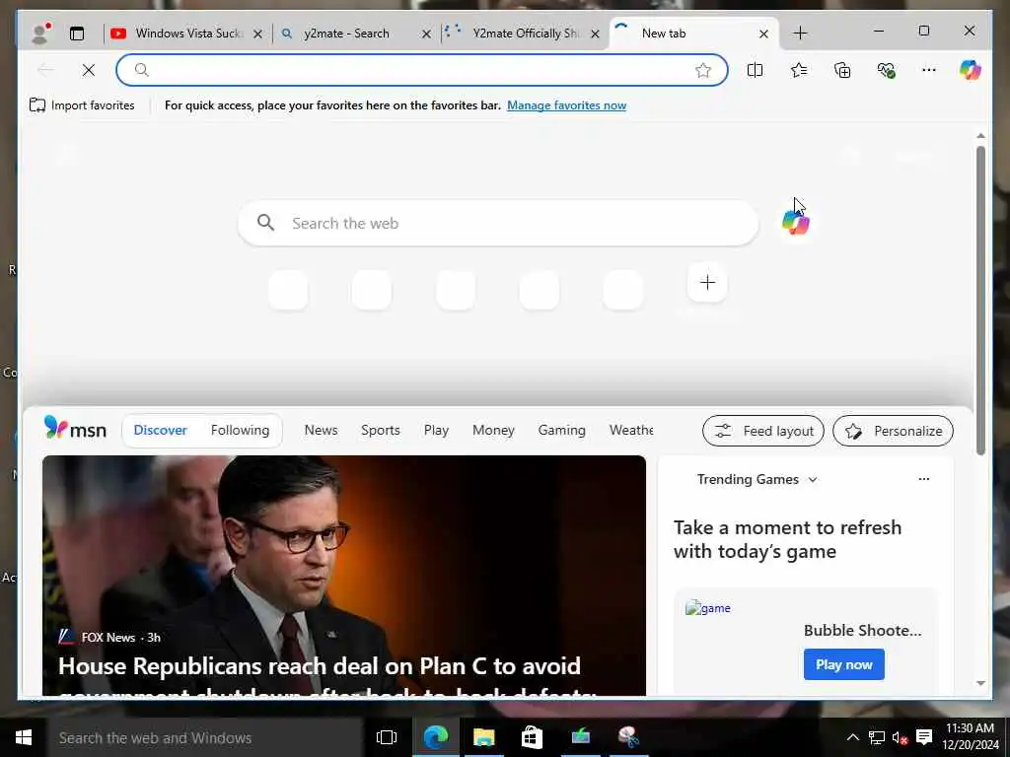Stop loading the page
Image resolution: width=1010 pixels, height=757 pixels.
(89, 70)
